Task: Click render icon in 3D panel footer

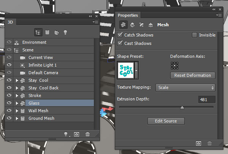Action: pos(76,134)
